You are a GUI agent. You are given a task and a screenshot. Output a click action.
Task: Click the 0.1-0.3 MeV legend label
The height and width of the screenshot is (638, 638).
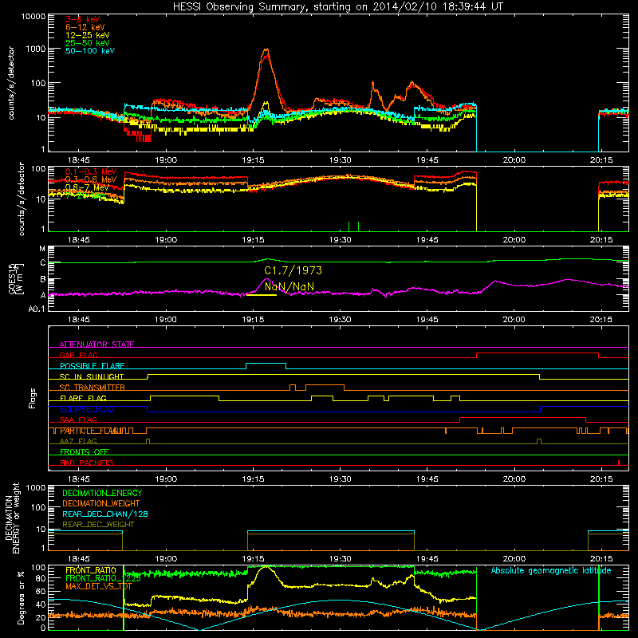pyautogui.click(x=91, y=171)
